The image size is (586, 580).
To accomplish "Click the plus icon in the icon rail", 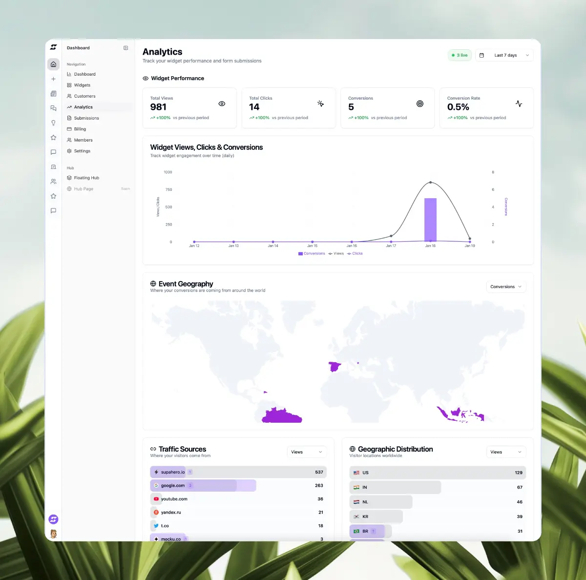I will [x=53, y=79].
